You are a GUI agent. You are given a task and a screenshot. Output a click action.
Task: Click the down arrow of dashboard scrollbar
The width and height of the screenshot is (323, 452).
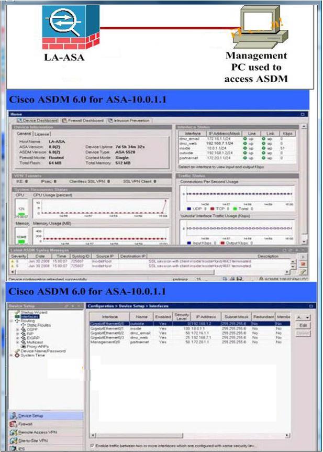click(304, 242)
